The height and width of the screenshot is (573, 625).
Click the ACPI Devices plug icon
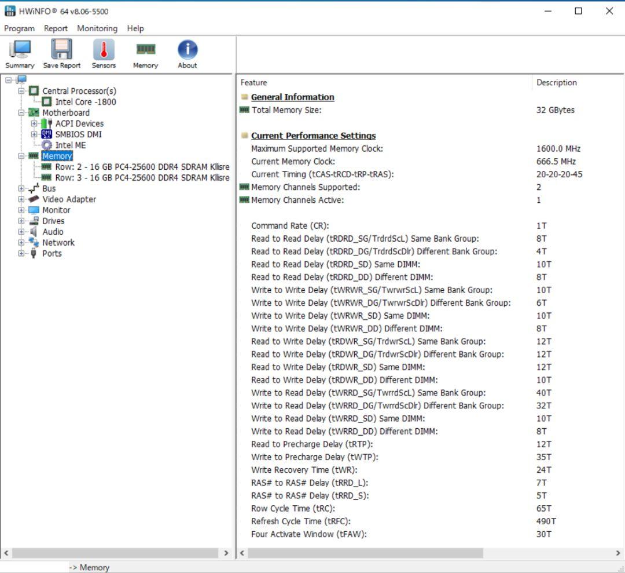click(x=47, y=123)
